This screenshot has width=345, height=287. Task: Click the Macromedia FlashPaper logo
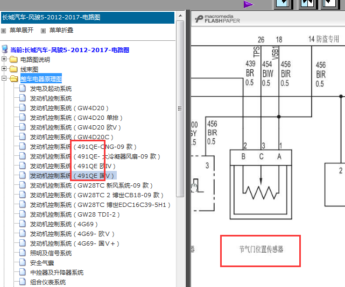tap(217, 19)
